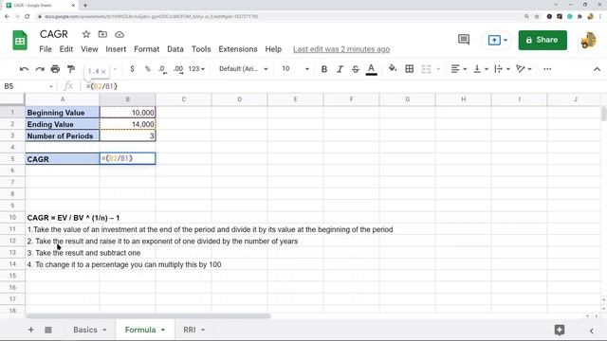Check the cloud save status icon
The image size is (607, 341).
(120, 35)
